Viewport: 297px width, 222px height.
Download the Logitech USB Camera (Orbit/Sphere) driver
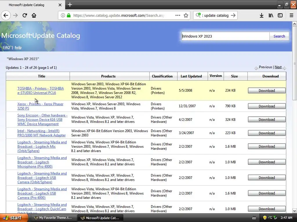point(267,178)
